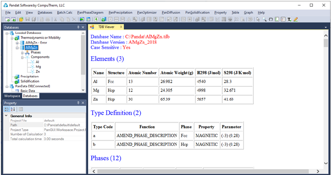Viewport: 331px width, 175px height.
Task: Click the Pan hand tool icon
Action: [271, 19]
